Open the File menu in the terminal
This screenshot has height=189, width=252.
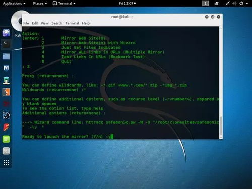coord(26,23)
